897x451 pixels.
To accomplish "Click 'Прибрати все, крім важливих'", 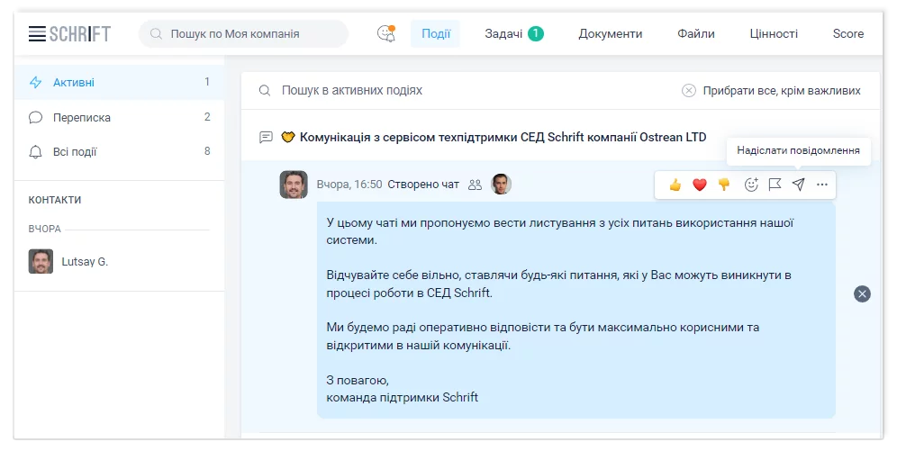I will tap(782, 90).
